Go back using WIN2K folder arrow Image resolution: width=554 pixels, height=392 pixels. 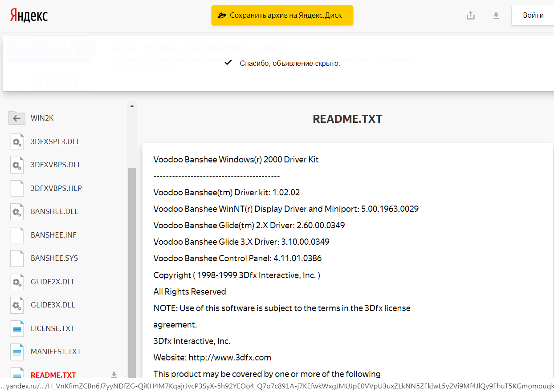coord(17,118)
